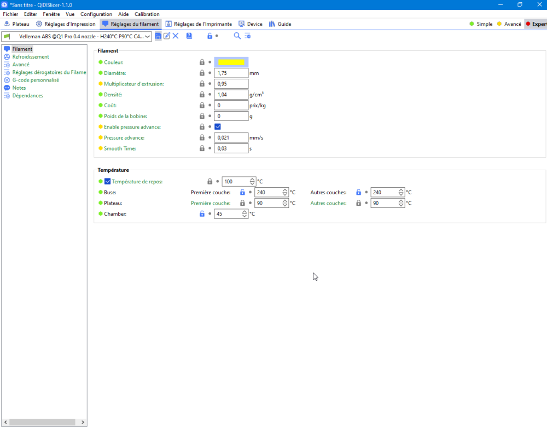Switch to Avancé mode

[x=509, y=24]
